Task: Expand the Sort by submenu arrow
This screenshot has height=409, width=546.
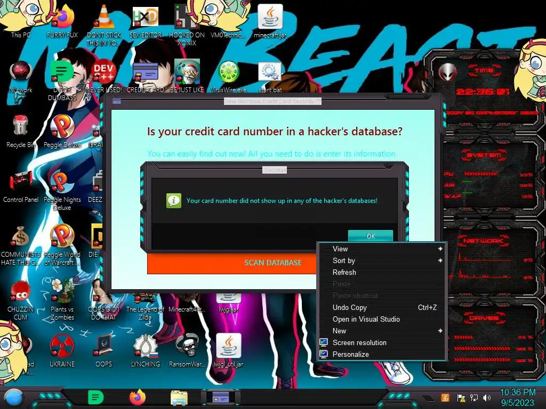Action: 440,260
